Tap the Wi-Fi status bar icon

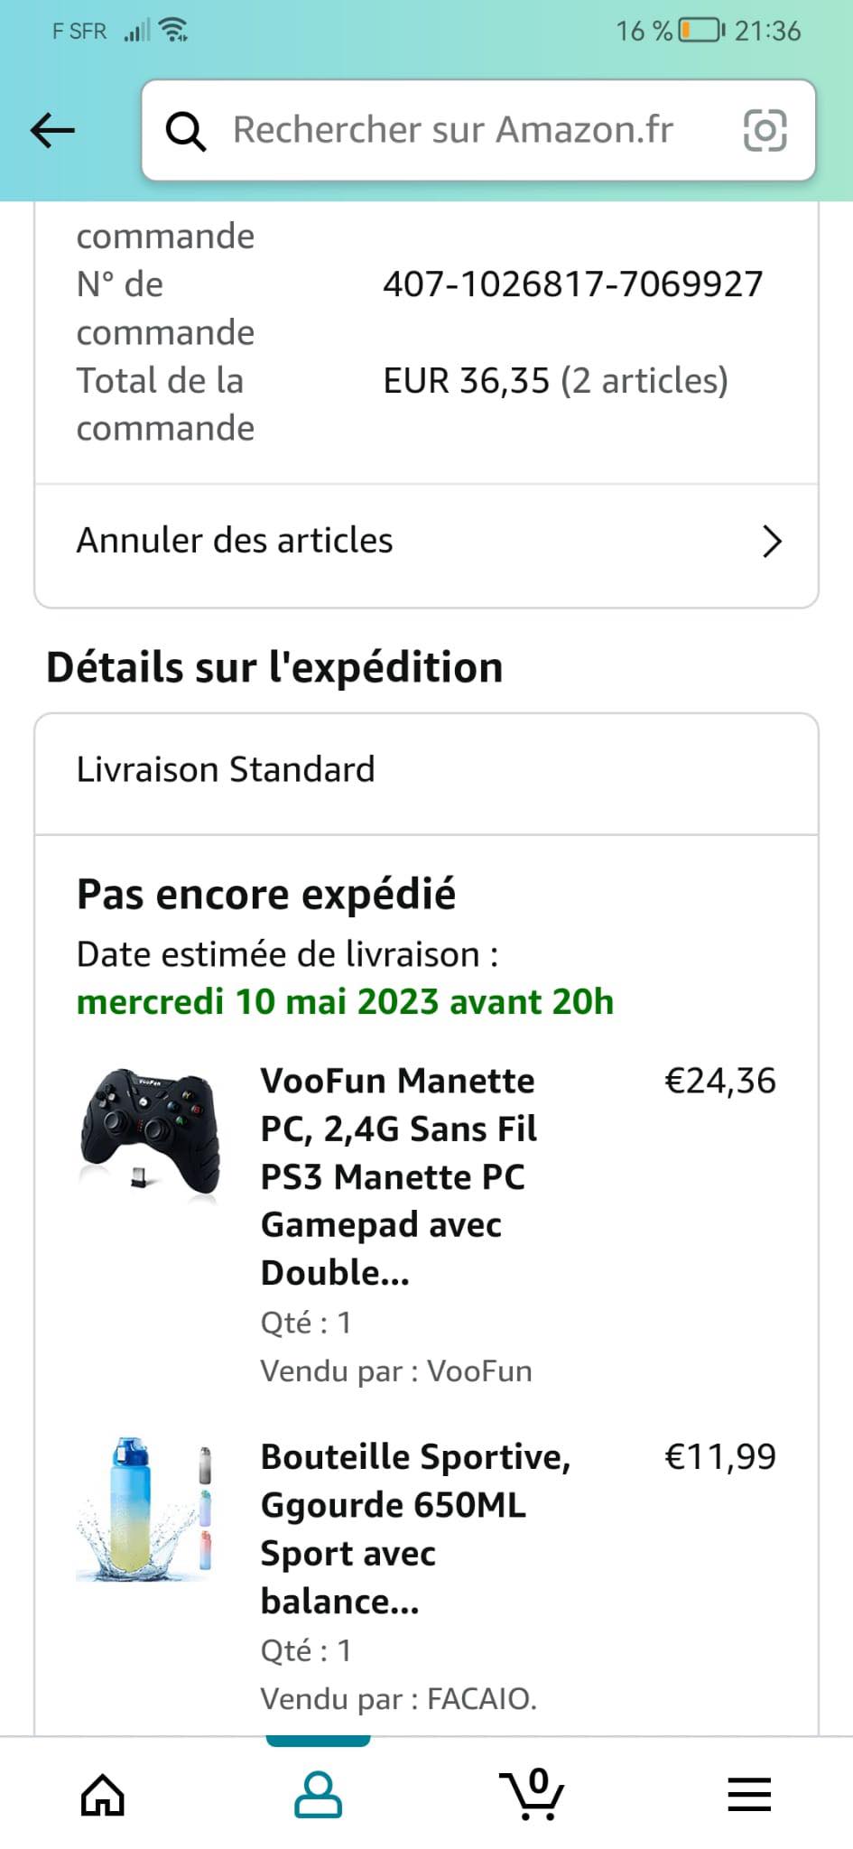tap(172, 31)
